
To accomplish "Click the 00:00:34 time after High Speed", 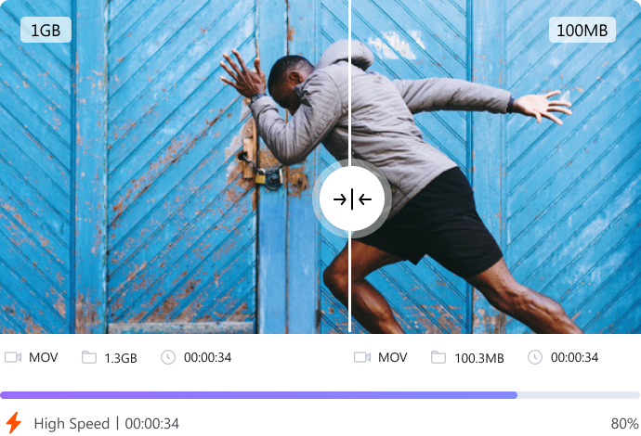I will pos(152,424).
